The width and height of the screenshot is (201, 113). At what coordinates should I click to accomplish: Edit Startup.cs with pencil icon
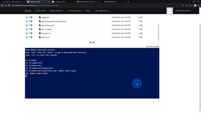29,37
